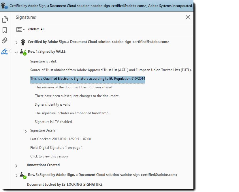Select the Signatures pen panel icon

tap(5, 52)
